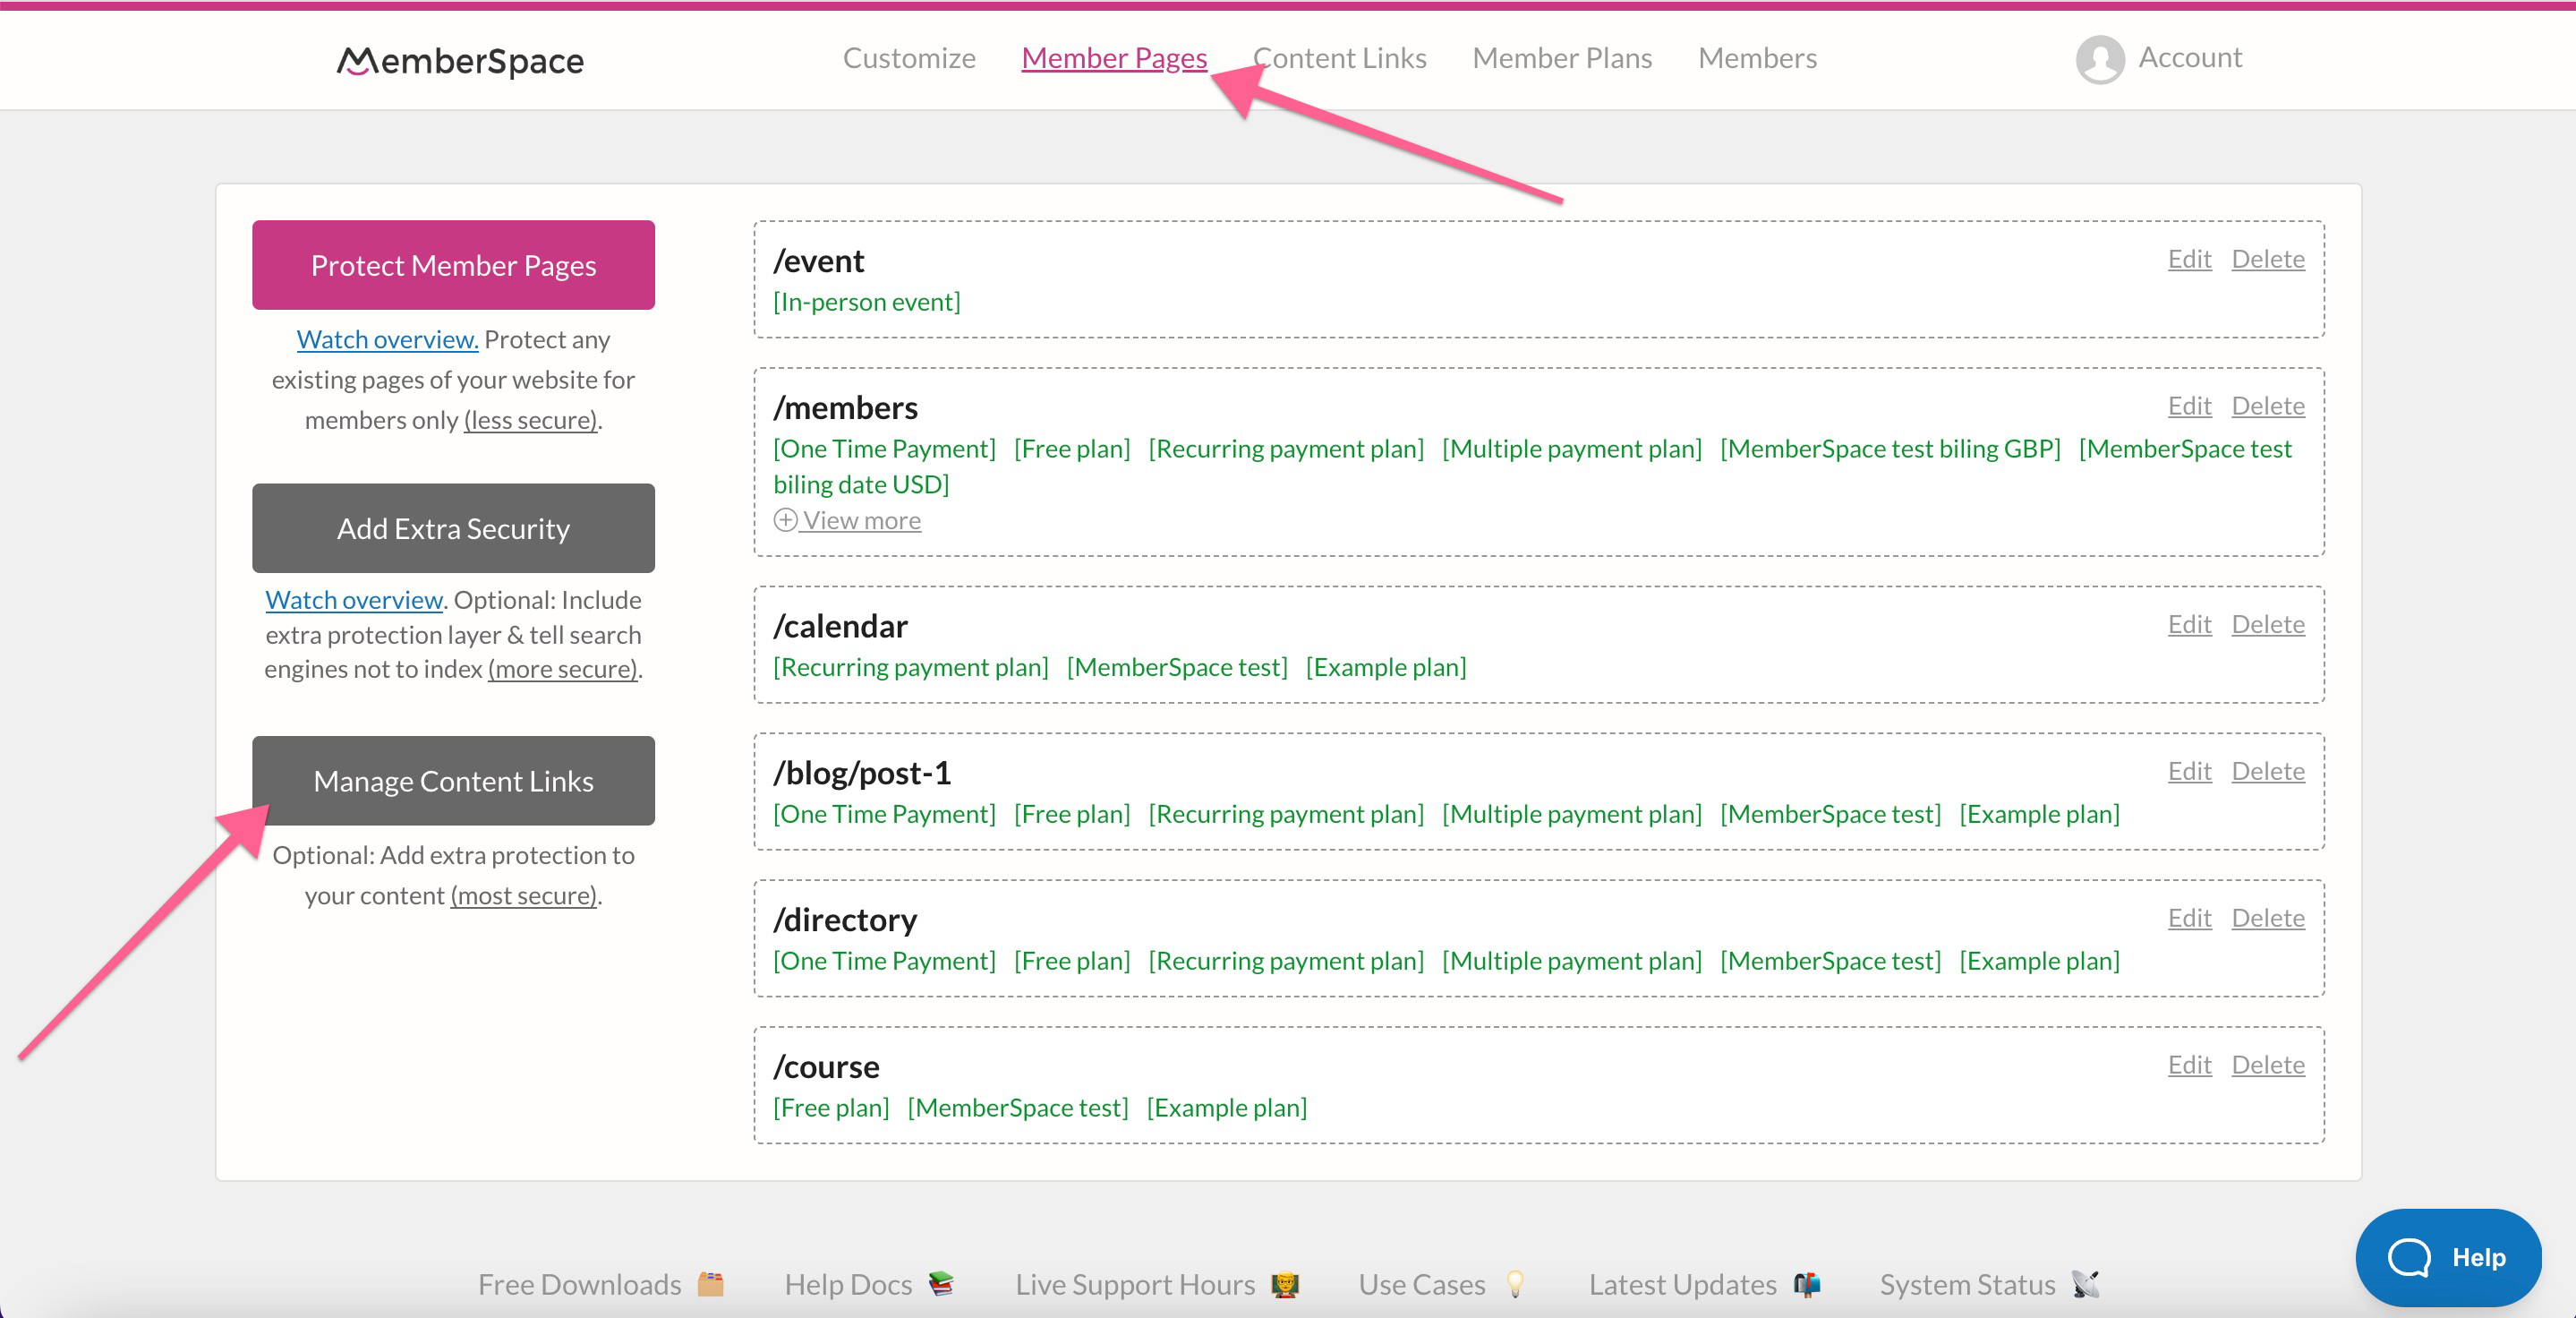Click the [In-person event] plan tag
Screen dimensions: 2576x1318
coord(867,302)
